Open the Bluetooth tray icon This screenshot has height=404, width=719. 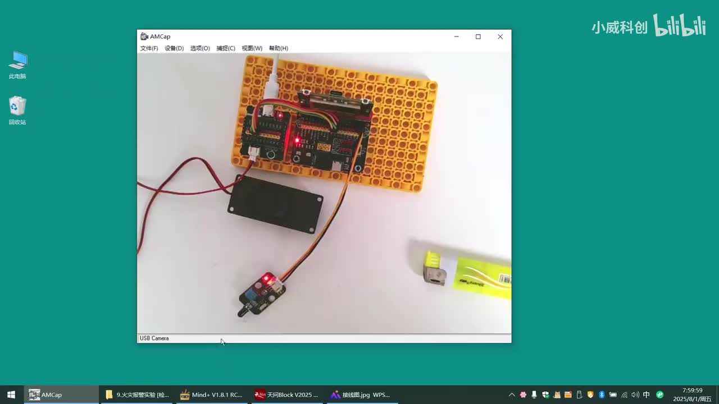point(602,395)
